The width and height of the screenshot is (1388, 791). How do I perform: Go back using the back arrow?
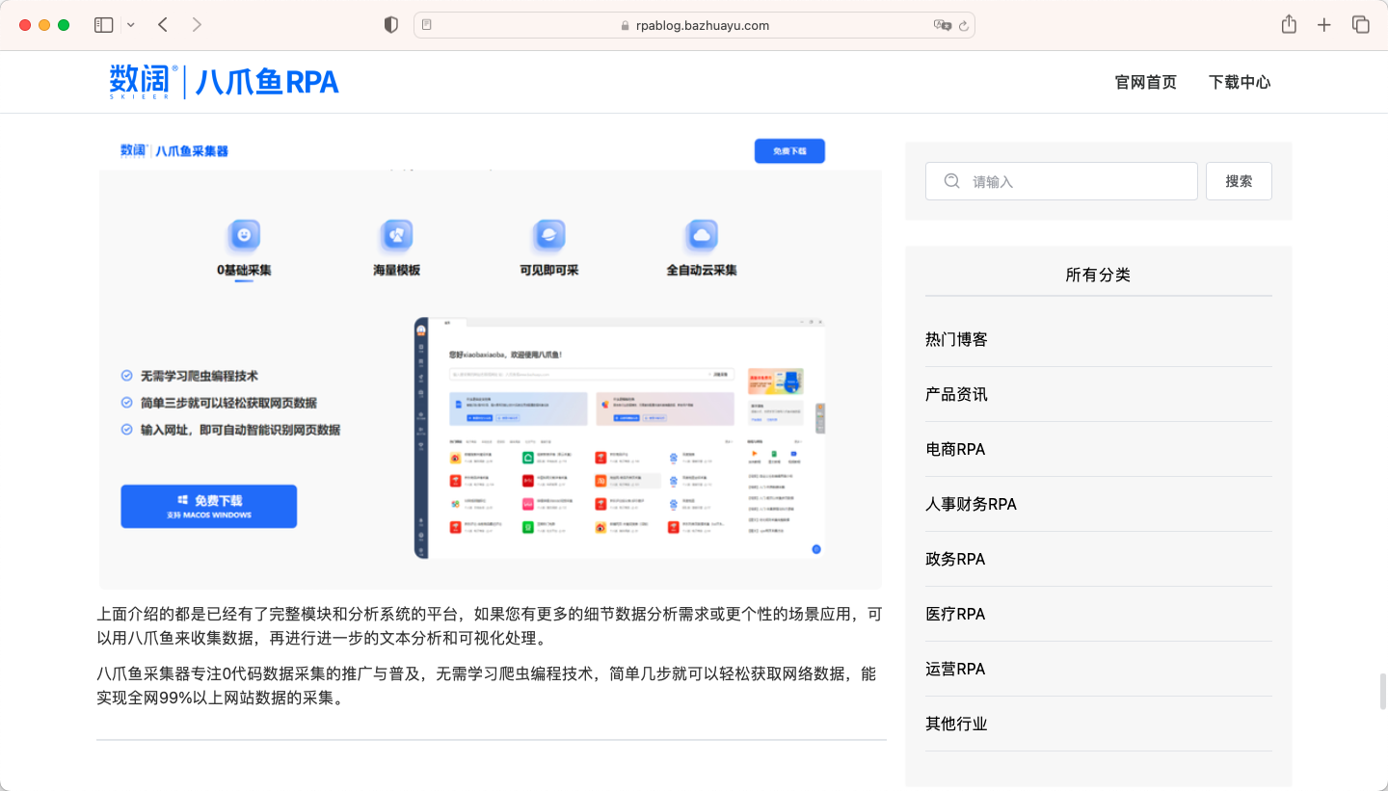[163, 25]
